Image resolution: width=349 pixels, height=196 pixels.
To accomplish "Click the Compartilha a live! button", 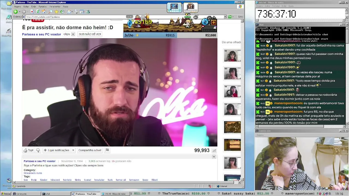I will (x=90, y=150).
